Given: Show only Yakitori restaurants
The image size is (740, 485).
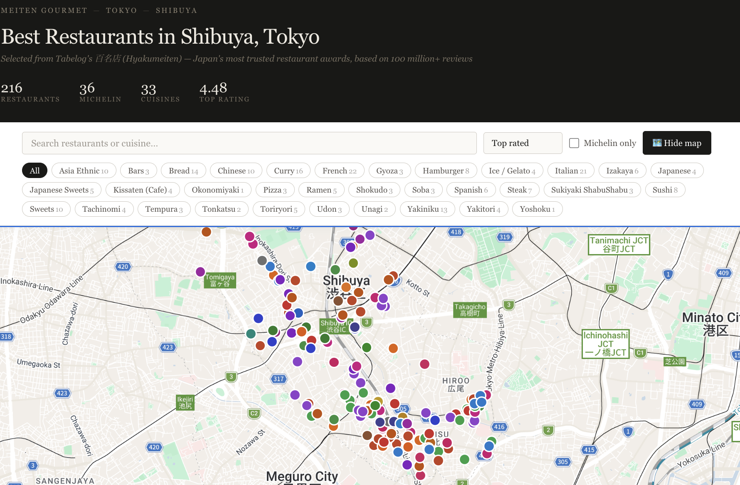Looking at the screenshot, I should pos(483,209).
